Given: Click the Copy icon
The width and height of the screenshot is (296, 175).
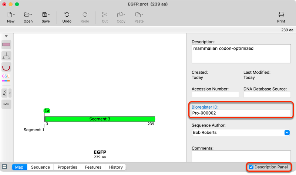Looking at the screenshot, I should tap(120, 14).
